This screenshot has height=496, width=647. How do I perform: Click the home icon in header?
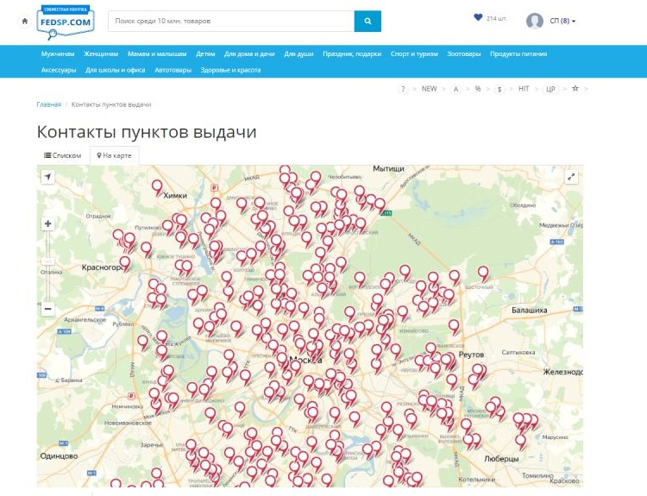[25, 21]
